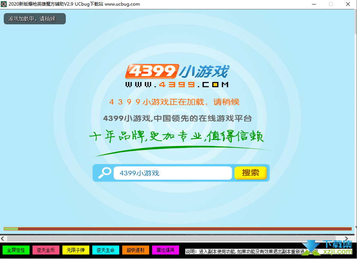Click the game loading progress bar
This screenshot has width=357, height=259.
click(x=178, y=229)
